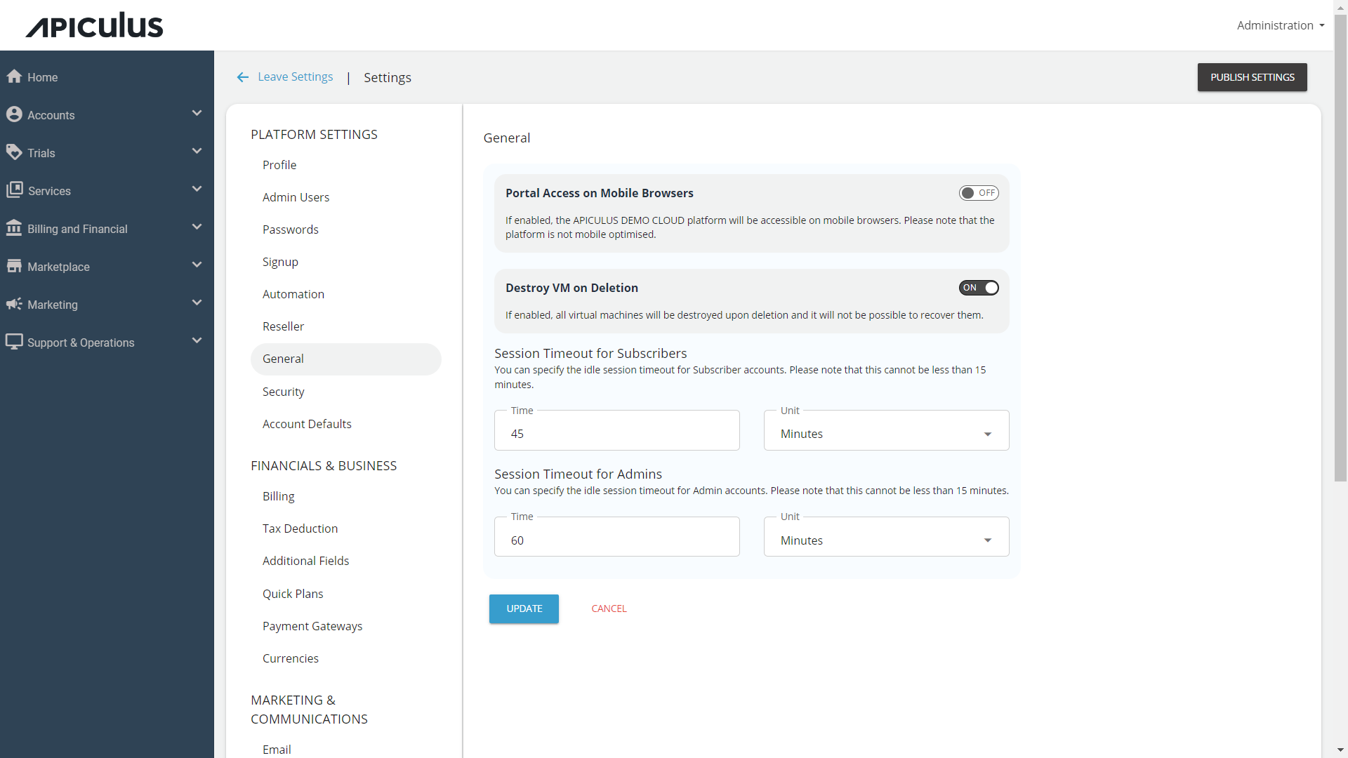Viewport: 1348px width, 758px height.
Task: Open the Admins timeout Unit dropdown
Action: coord(886,538)
